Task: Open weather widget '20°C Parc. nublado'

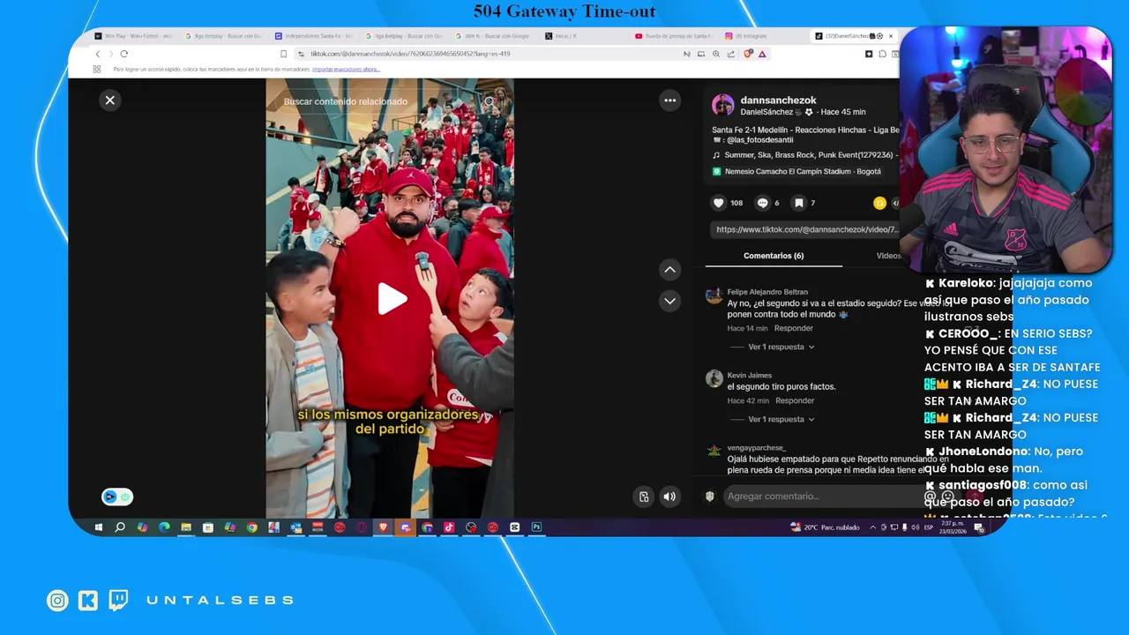Action: [825, 527]
